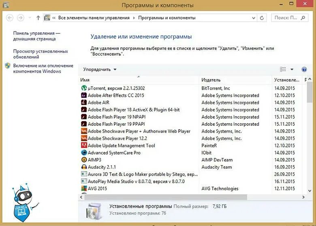The image size is (316, 226).
Task: Click the Adobe Update Management Tool icon
Action: tap(84, 145)
